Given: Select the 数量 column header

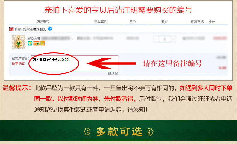Looking at the screenshot, I should tap(164, 22).
